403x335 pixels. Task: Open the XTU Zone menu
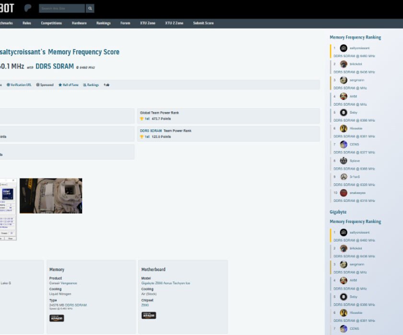pos(148,23)
